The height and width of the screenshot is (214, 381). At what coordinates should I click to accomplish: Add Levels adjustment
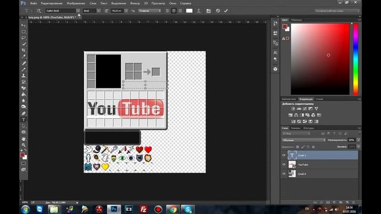(x=299, y=109)
